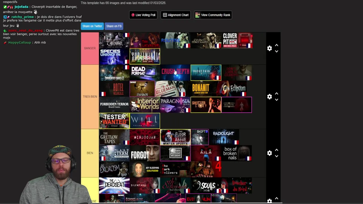Pick the Hotel Melancolie image
Image resolution: width=363 pixels, height=204 pixels.
[x=114, y=89]
